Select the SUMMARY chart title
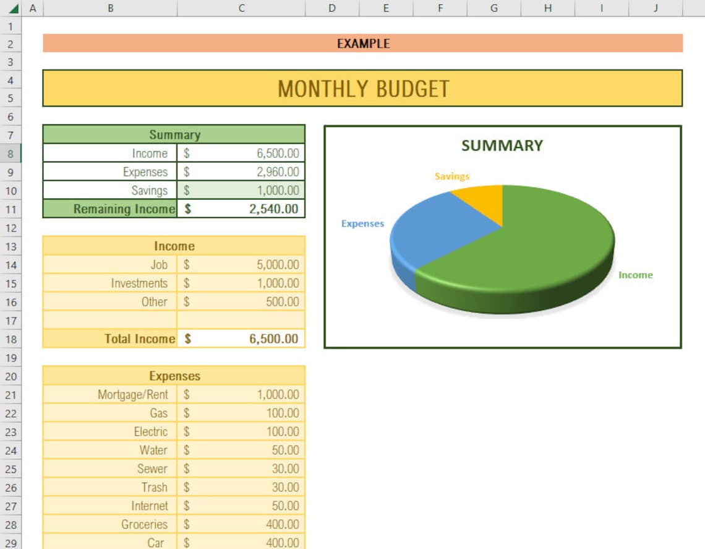 [x=501, y=145]
